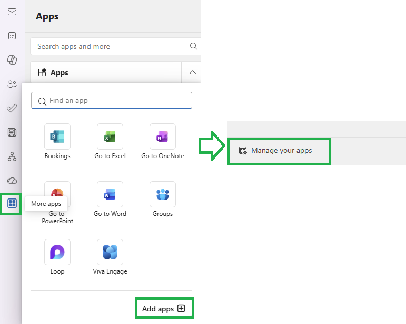Click the Apps section icon
406x324 pixels.
(x=42, y=72)
